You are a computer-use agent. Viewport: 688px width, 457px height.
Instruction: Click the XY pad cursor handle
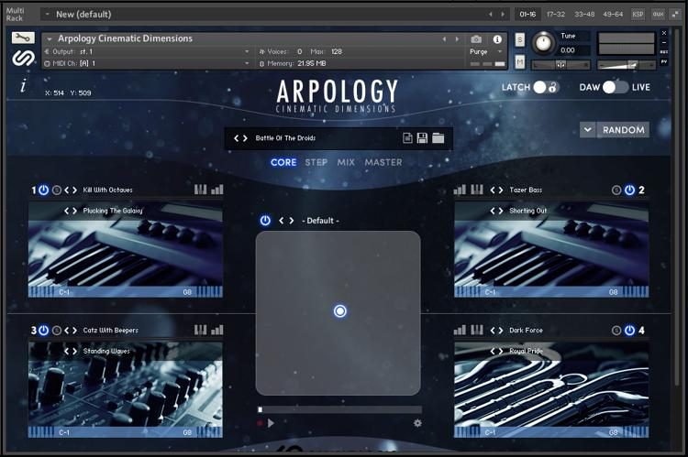[340, 311]
